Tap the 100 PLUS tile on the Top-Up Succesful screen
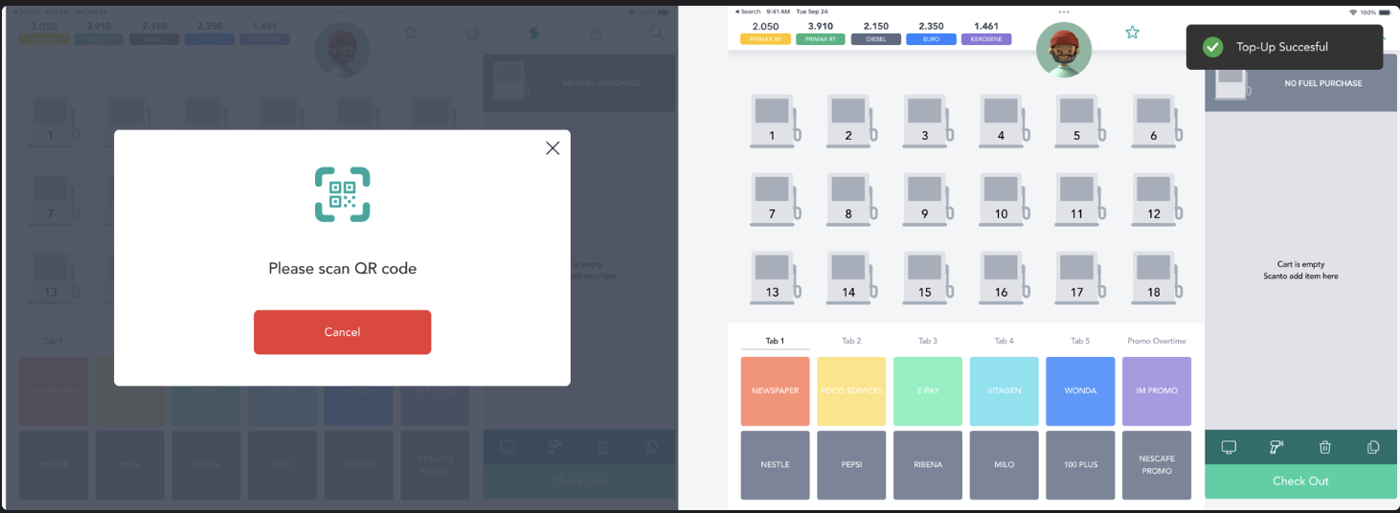This screenshot has height=513, width=1400. (x=1080, y=465)
